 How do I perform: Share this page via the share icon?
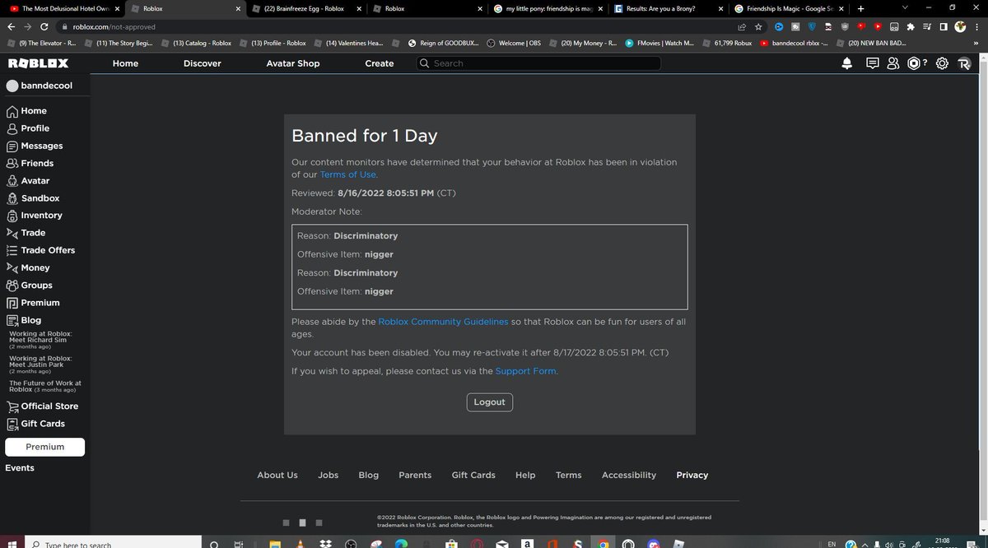coord(742,26)
